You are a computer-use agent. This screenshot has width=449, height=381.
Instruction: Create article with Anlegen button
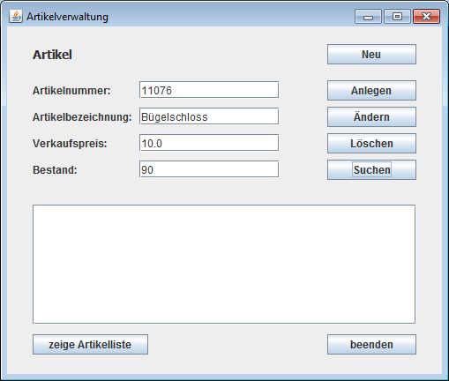click(x=371, y=91)
